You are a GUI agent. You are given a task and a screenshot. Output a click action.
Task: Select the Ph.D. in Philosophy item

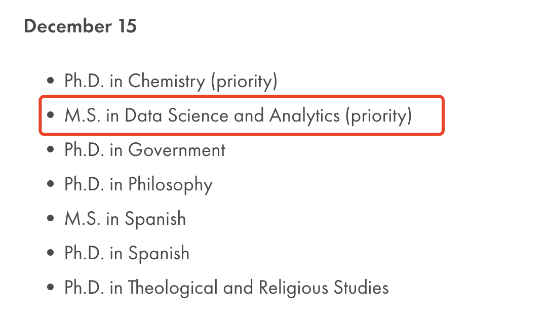click(139, 184)
